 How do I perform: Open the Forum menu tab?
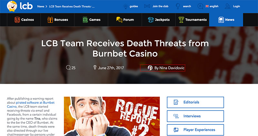click(125, 20)
